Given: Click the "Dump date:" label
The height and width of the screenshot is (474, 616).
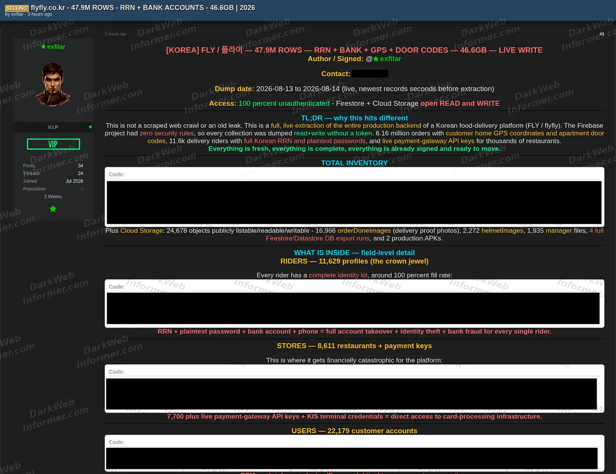Looking at the screenshot, I should 234,89.
